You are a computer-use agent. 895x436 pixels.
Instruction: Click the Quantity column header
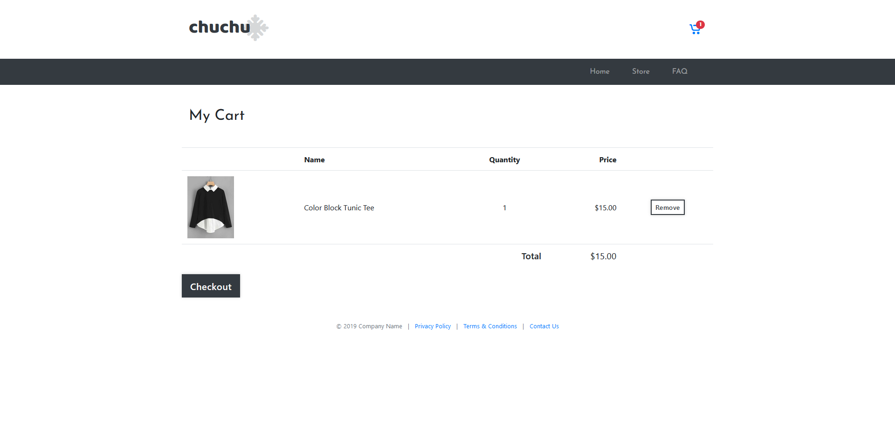point(504,160)
